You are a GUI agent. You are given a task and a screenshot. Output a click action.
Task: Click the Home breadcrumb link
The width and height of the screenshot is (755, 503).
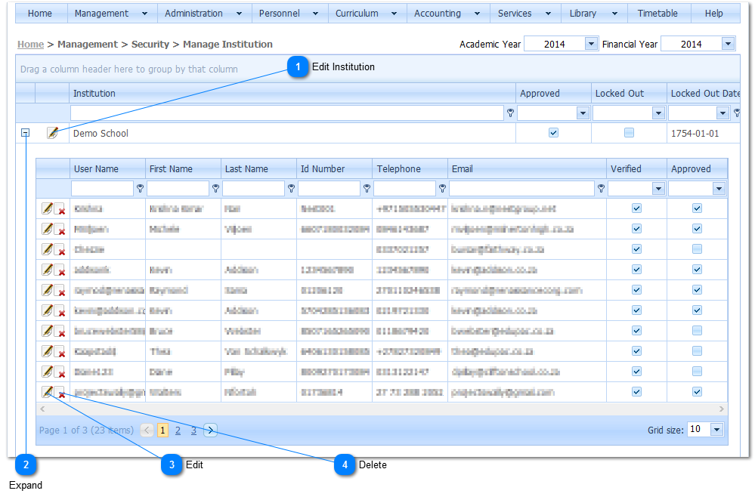point(30,45)
